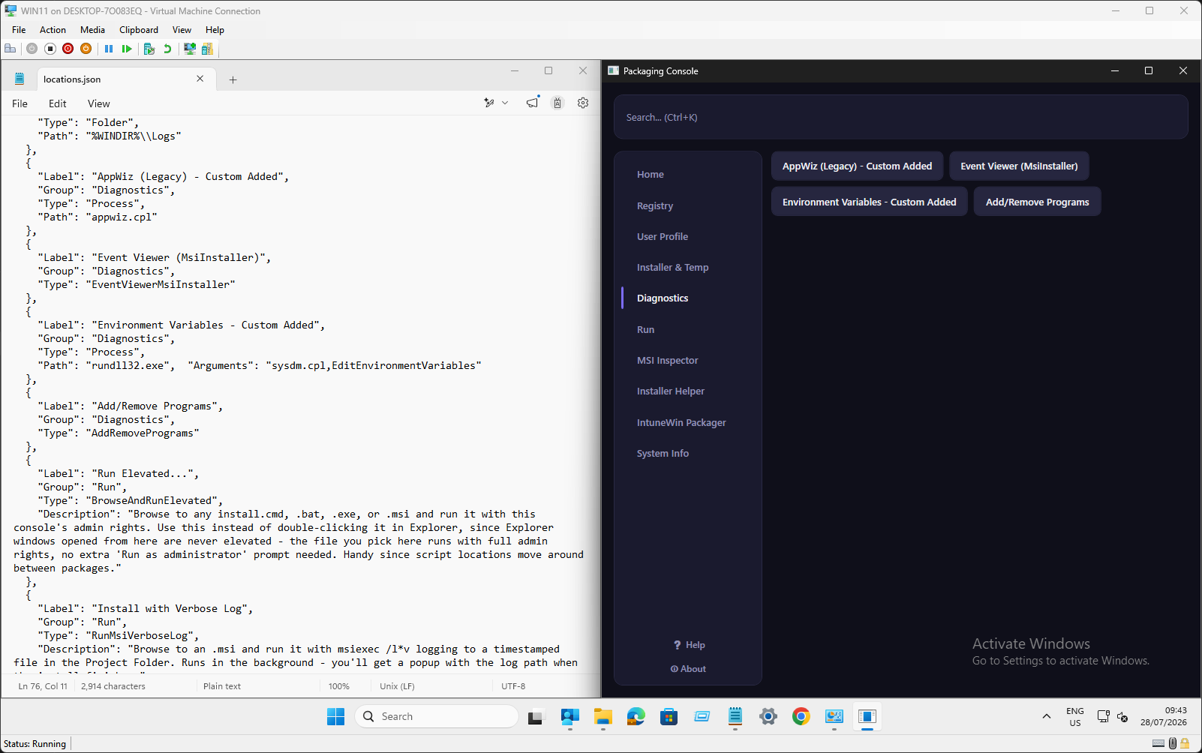Click the About link in the sidebar
Viewport: 1202px width, 753px height.
point(688,669)
